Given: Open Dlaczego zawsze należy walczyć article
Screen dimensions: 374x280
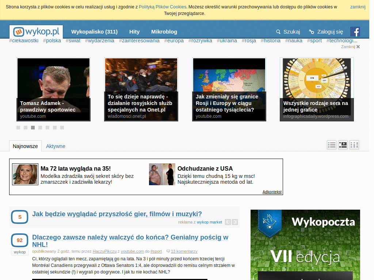Looking at the screenshot, I should coord(130,241).
